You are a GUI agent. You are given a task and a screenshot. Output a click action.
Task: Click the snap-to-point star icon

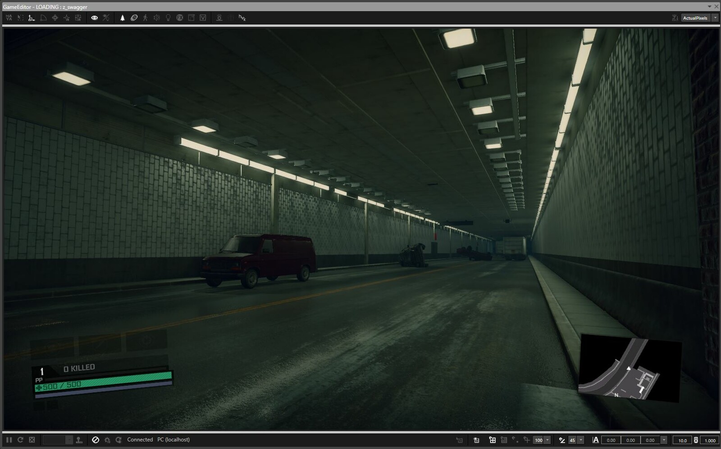click(x=66, y=18)
